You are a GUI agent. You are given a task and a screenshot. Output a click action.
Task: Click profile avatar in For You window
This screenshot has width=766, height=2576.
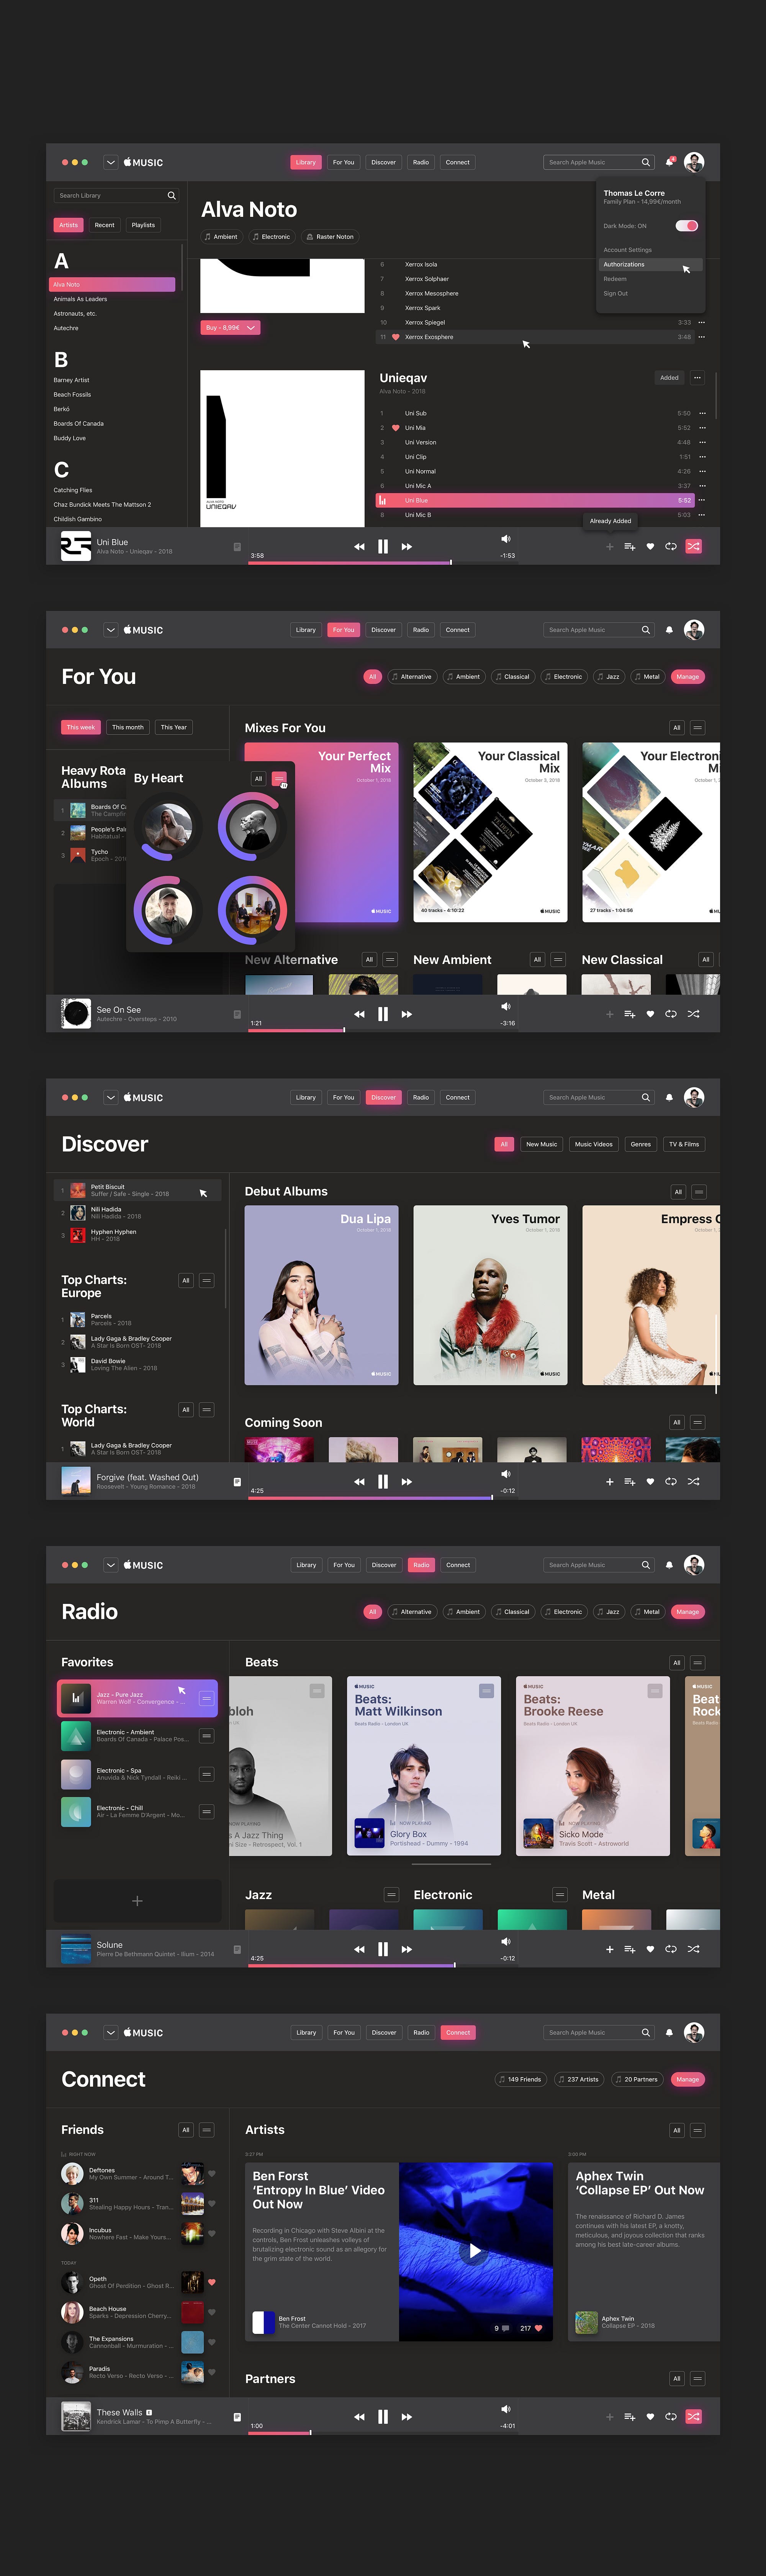tap(694, 630)
